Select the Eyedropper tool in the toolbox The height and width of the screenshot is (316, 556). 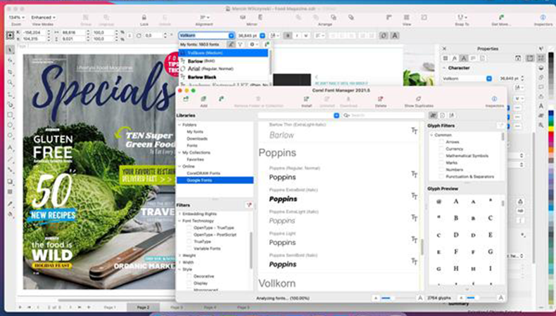(x=11, y=204)
